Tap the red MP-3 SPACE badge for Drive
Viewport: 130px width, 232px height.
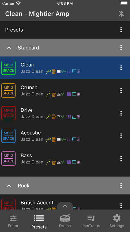[x=8, y=113]
